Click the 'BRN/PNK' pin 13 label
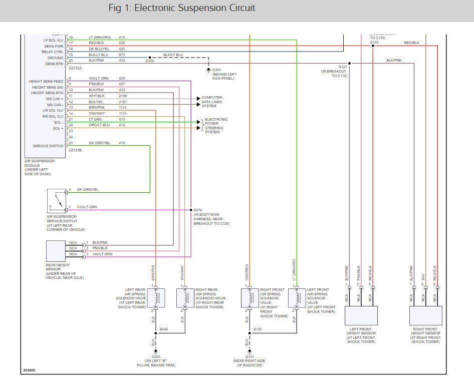474x391 pixels. [97, 108]
